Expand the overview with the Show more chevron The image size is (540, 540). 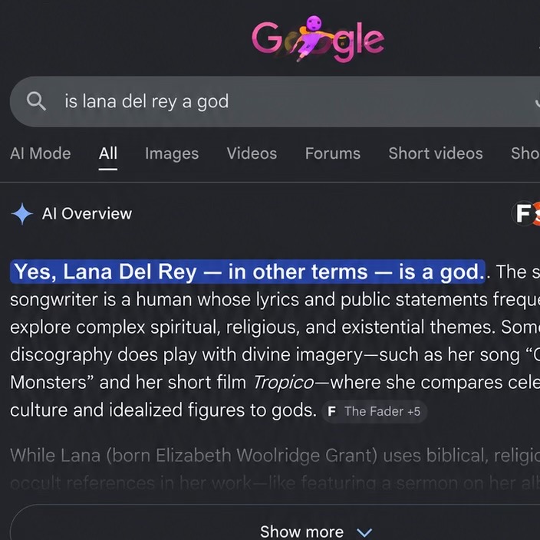tap(364, 532)
